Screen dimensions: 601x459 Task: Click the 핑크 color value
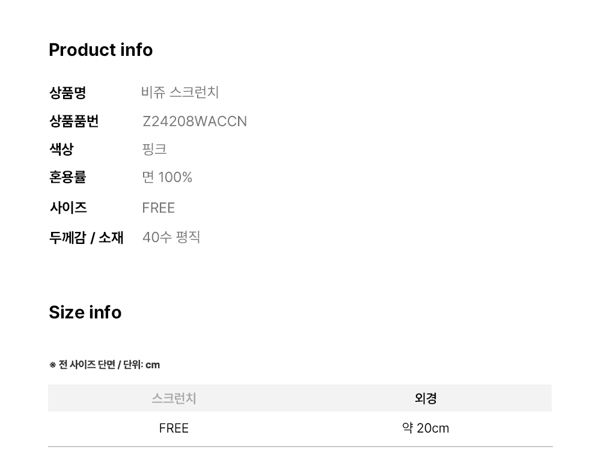154,149
